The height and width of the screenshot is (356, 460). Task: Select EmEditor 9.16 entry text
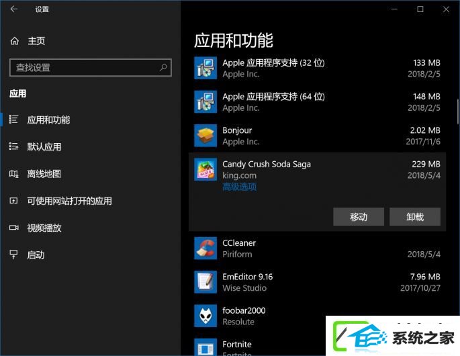(x=247, y=277)
